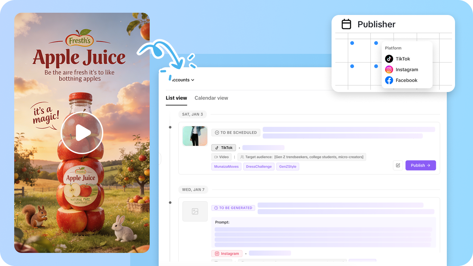Click the Publish button
This screenshot has height=266, width=473.
click(421, 165)
